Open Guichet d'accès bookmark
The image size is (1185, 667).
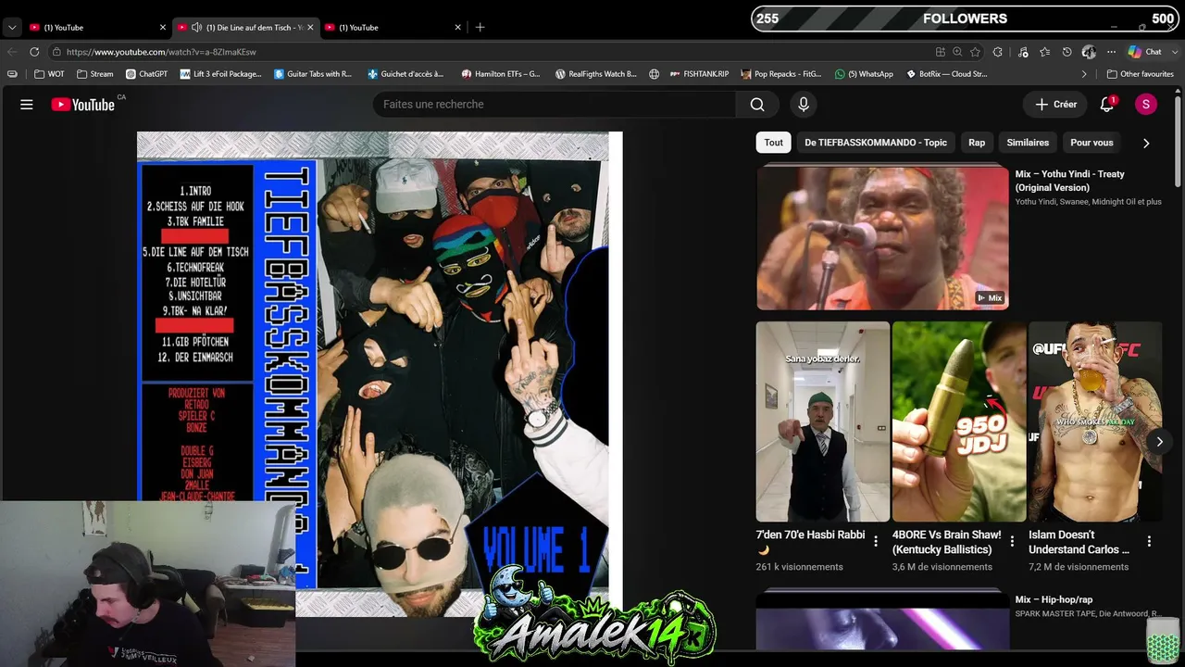405,74
